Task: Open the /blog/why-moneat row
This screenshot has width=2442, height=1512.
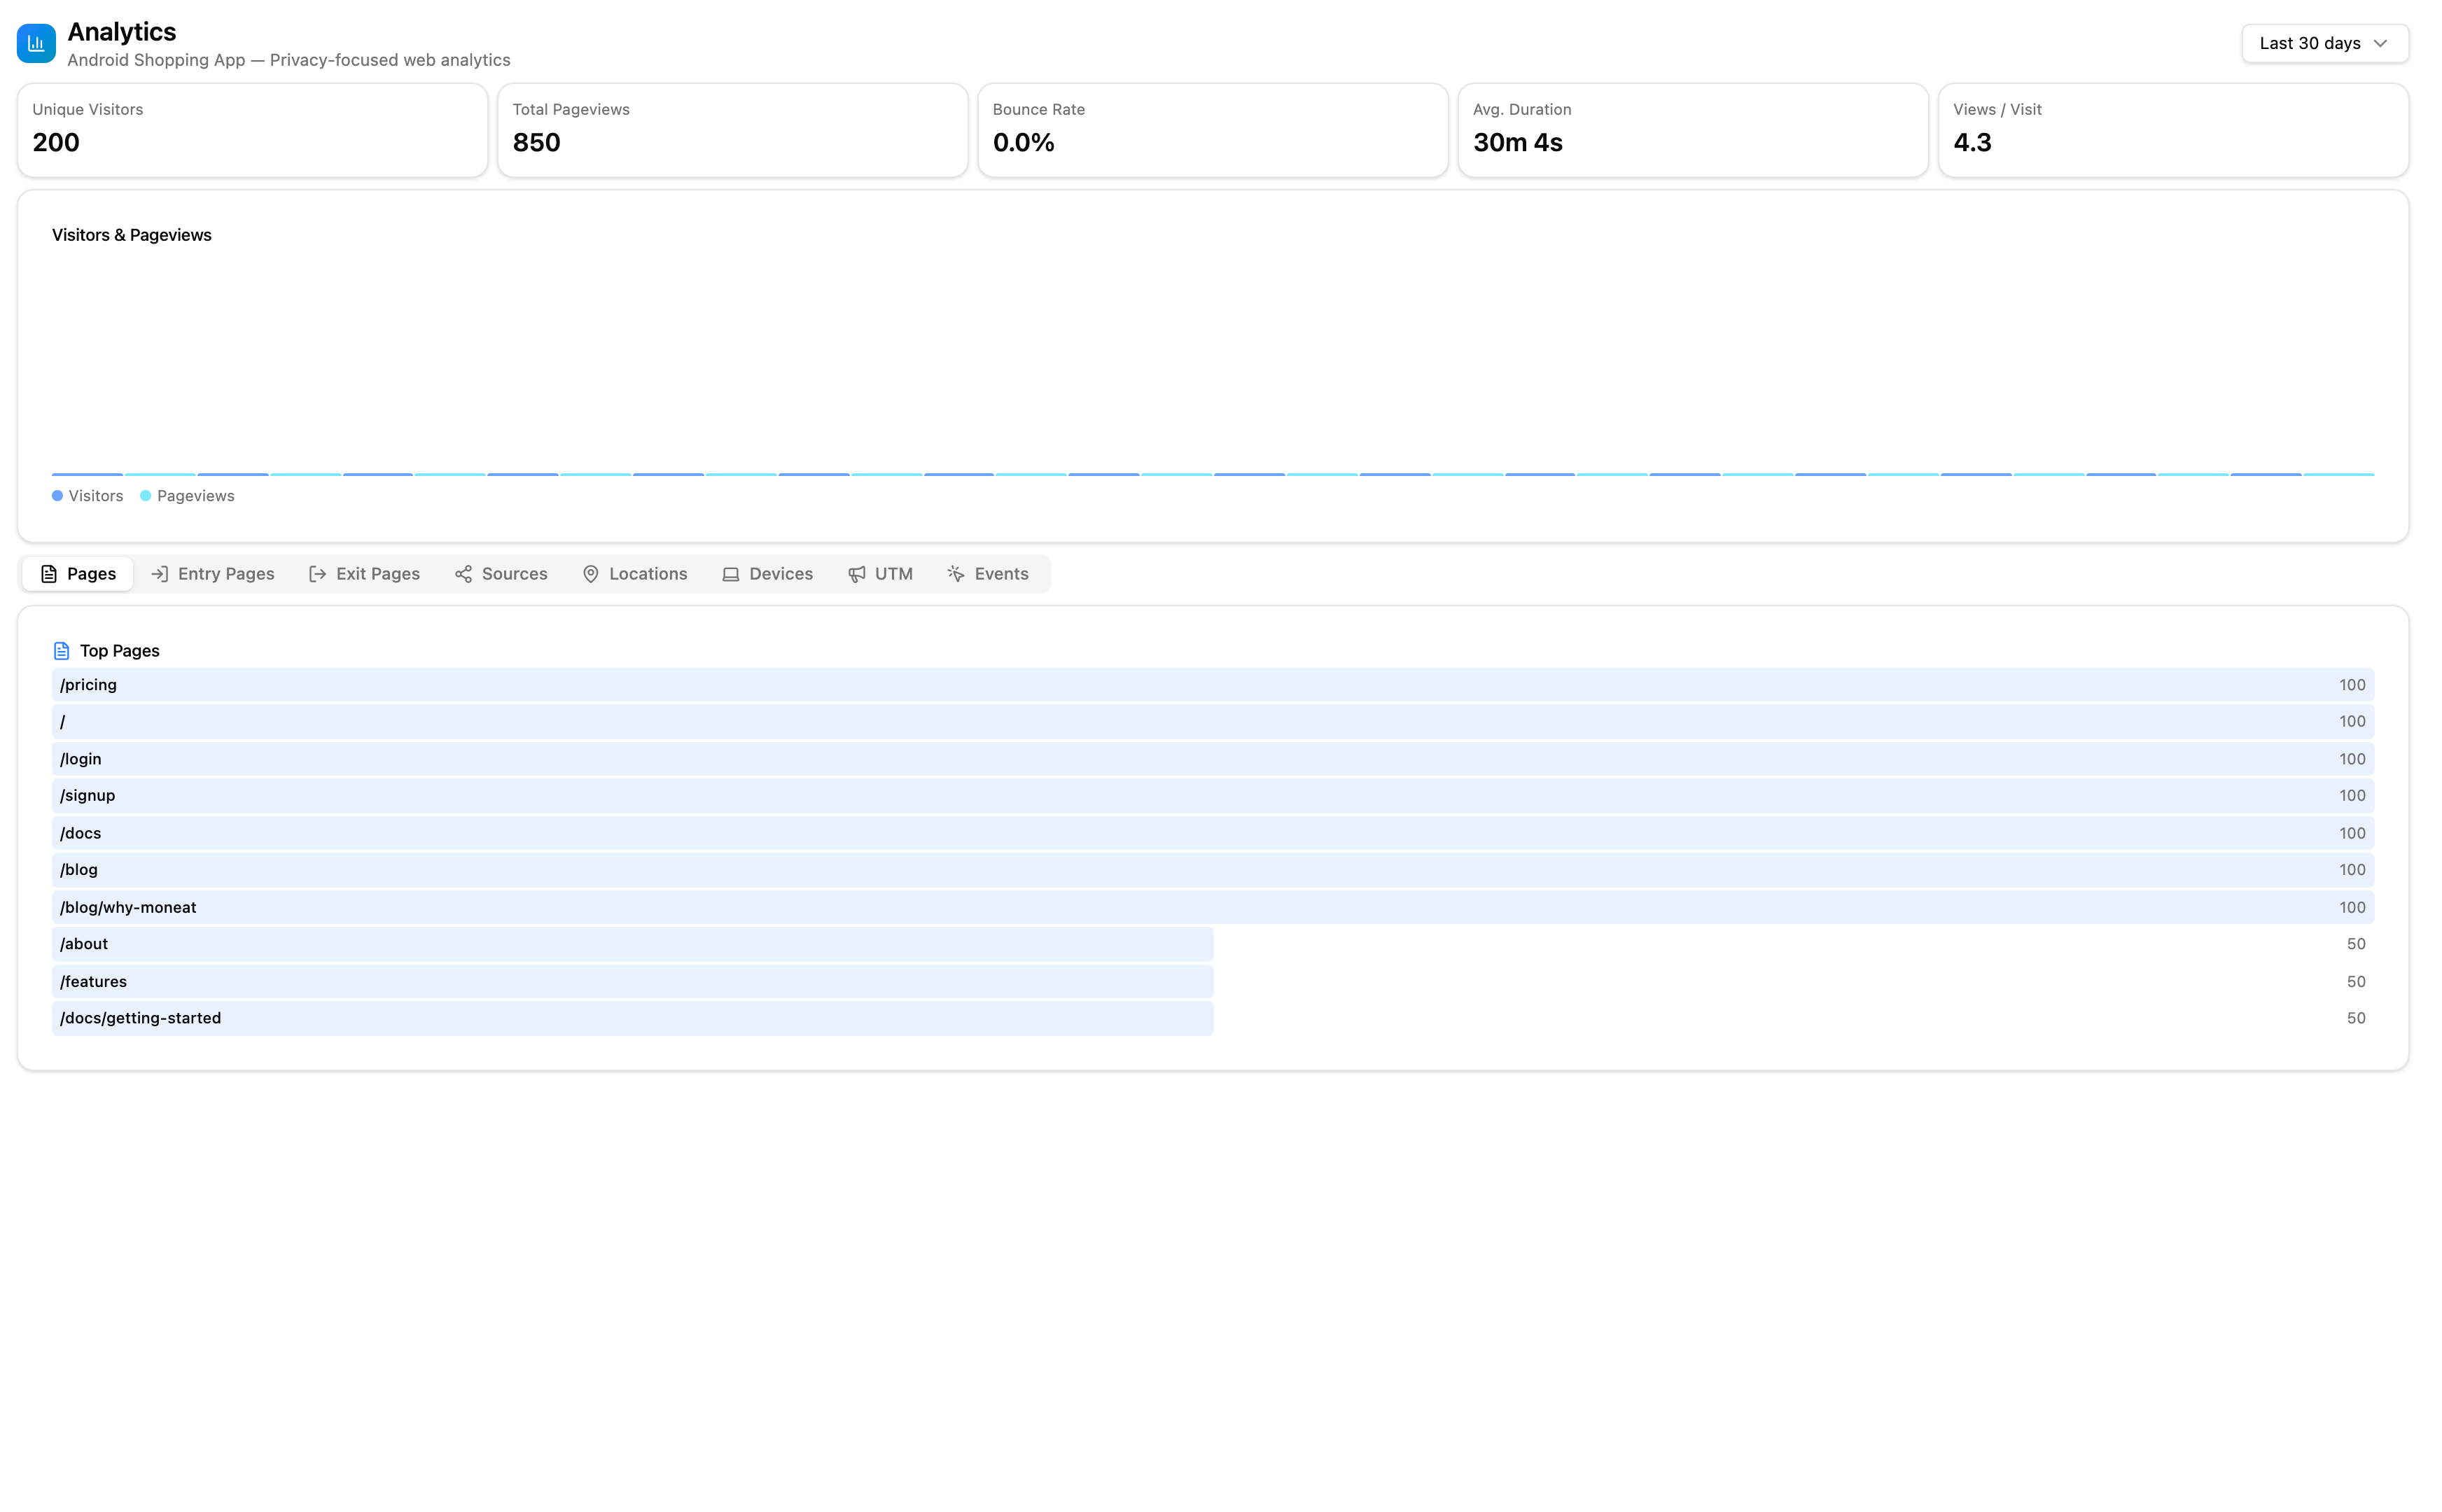Action: coord(1213,907)
